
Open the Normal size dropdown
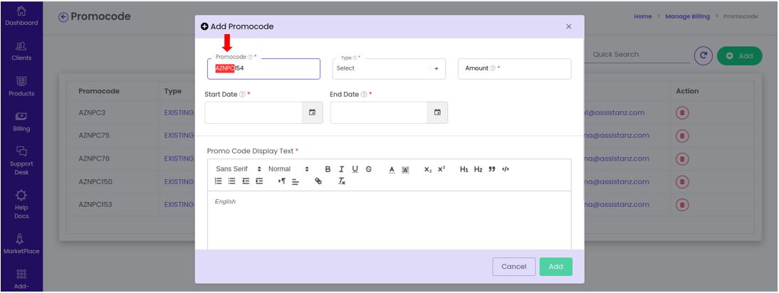tap(288, 169)
